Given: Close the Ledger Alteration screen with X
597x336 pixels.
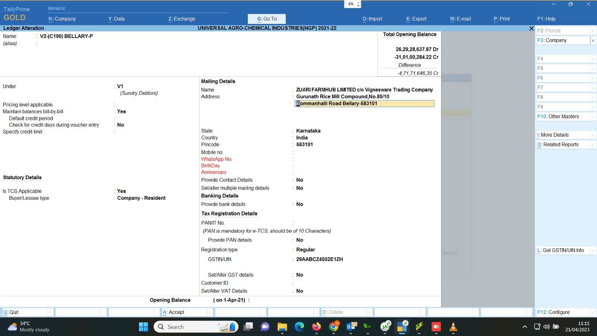Looking at the screenshot, I should pyautogui.click(x=531, y=28).
